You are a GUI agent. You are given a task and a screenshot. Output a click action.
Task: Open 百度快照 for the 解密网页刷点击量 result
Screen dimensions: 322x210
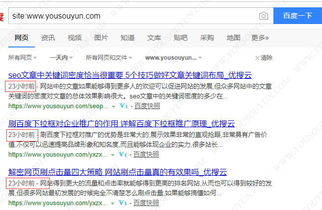146,203
